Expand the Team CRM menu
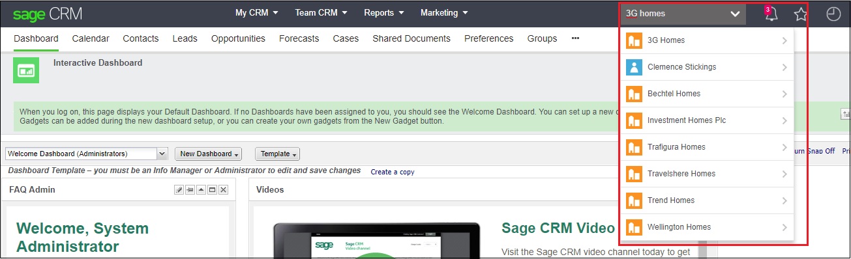851x259 pixels. click(321, 12)
